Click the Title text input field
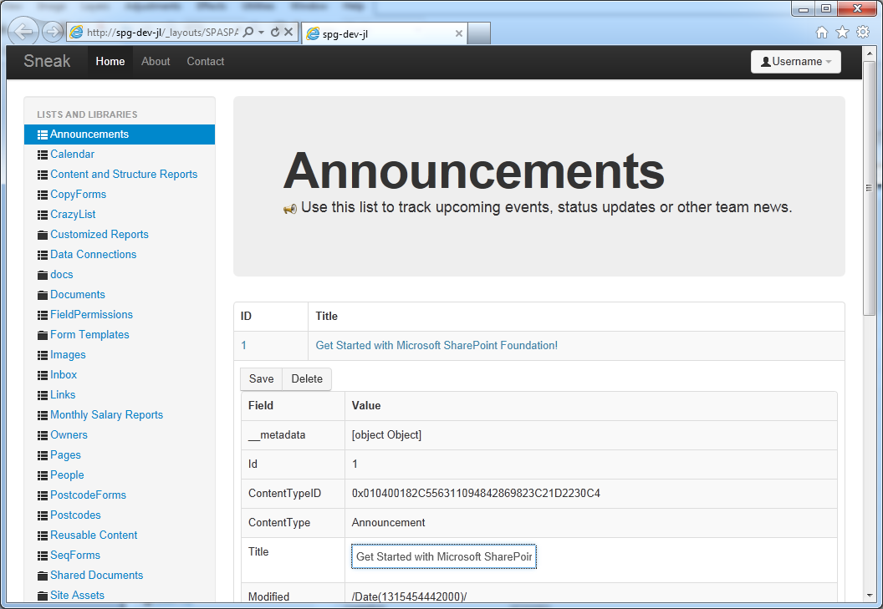This screenshot has width=883, height=609. [443, 556]
